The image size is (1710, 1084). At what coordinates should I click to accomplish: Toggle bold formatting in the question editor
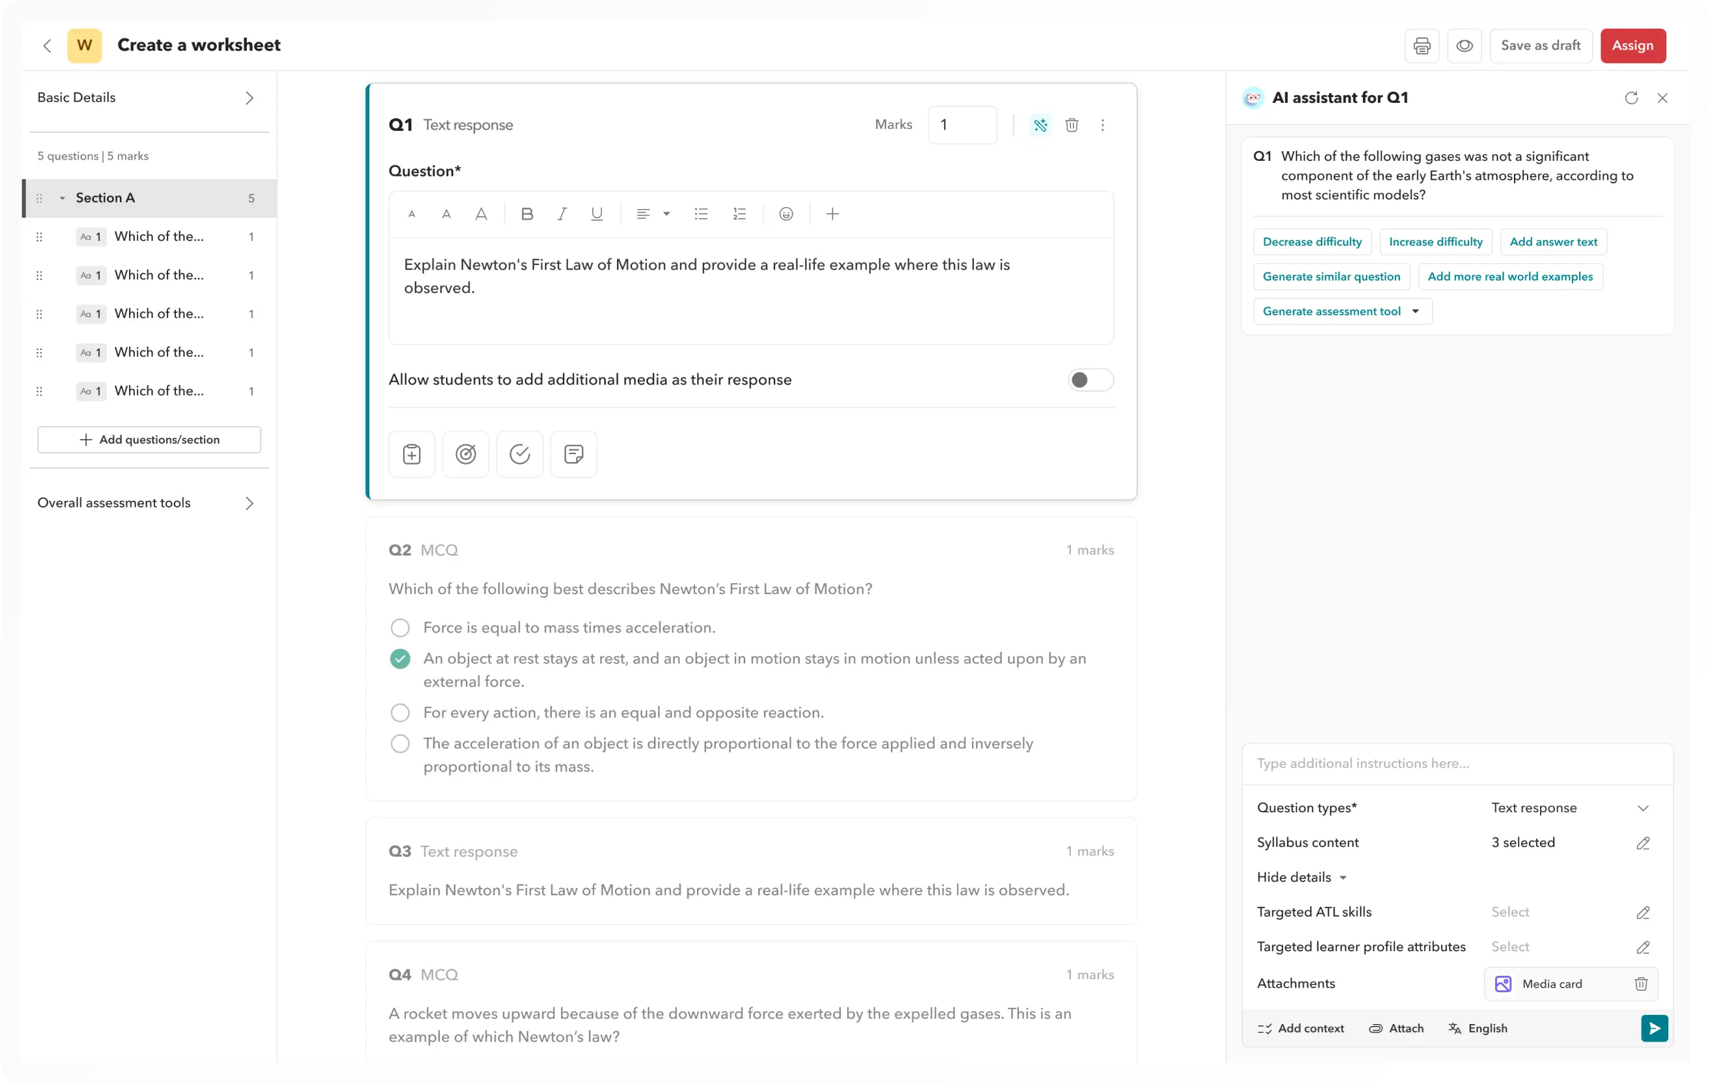pyautogui.click(x=527, y=214)
